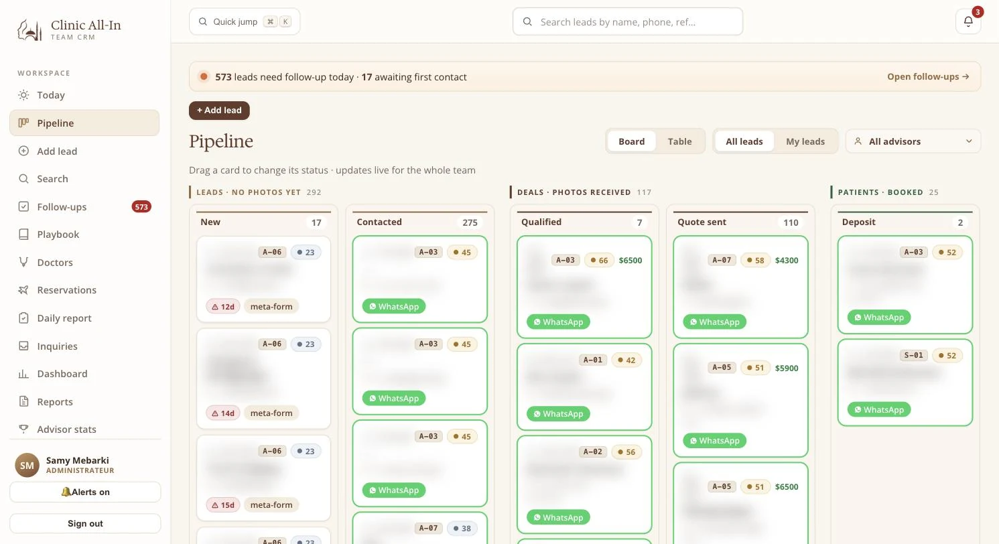Click the Follow-ups checkbox icon

click(x=23, y=207)
